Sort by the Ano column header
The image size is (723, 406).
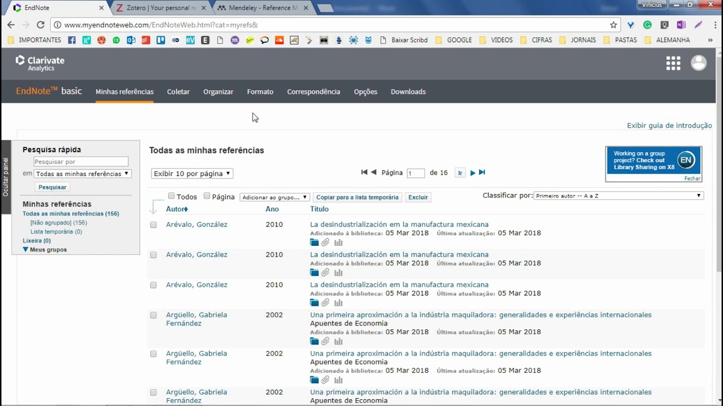(272, 209)
